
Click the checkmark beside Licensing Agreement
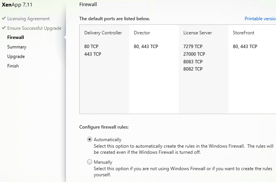[x=4, y=18]
